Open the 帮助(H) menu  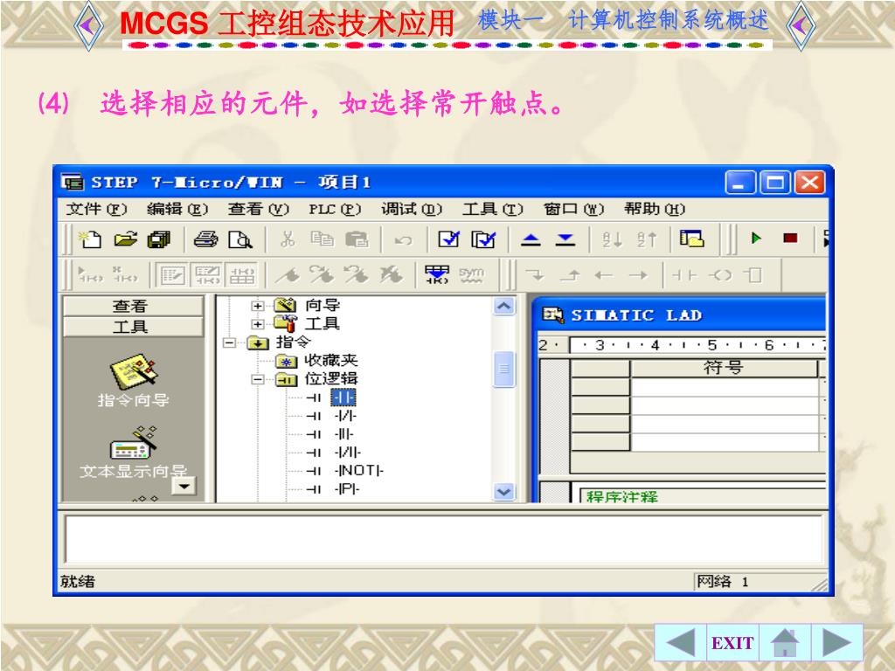(x=654, y=209)
